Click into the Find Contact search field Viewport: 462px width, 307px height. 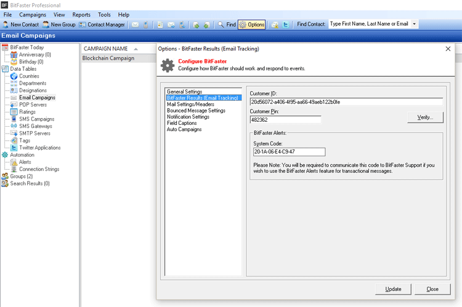click(370, 24)
